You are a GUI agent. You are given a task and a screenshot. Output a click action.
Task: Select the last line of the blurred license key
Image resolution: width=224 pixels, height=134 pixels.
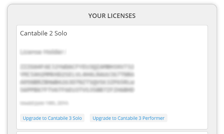click(x=77, y=90)
